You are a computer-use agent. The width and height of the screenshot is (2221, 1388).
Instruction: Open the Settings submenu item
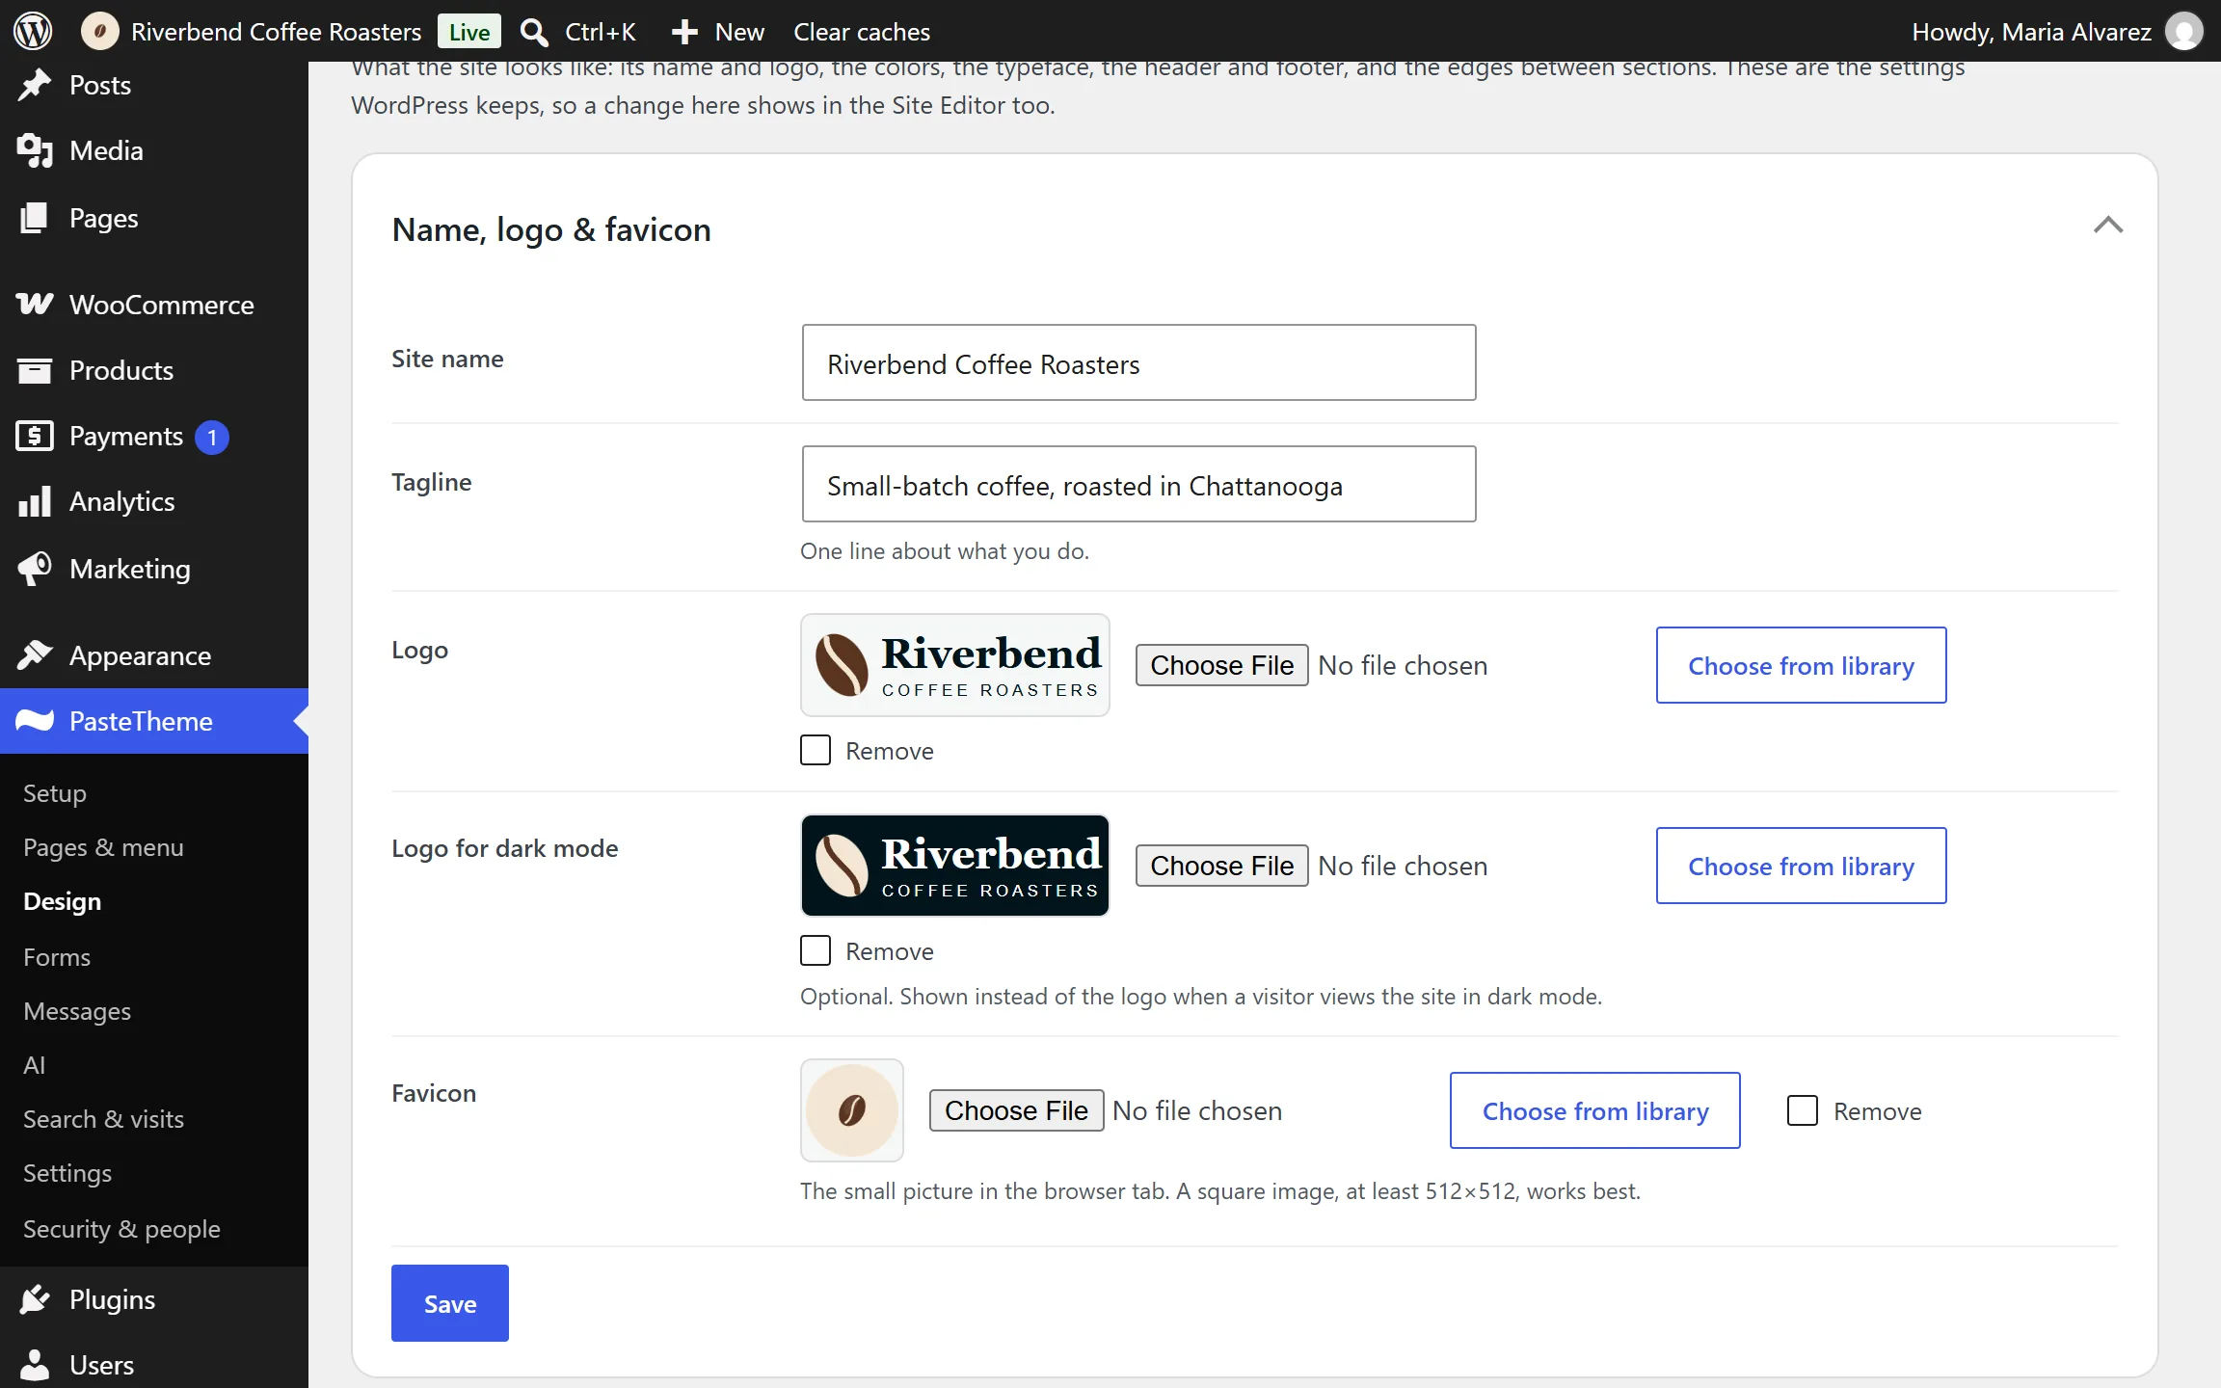(67, 1173)
